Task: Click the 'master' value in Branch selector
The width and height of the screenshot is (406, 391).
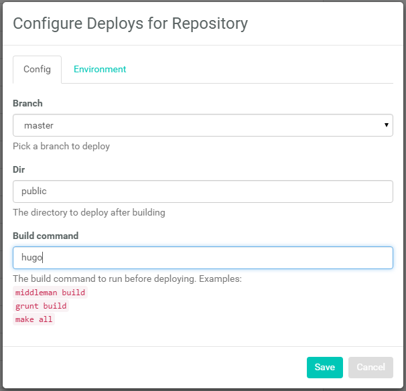Action: pos(39,125)
